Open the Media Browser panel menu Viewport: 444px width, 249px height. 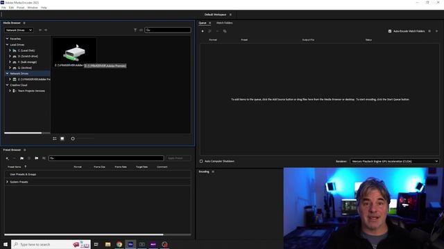click(24, 23)
